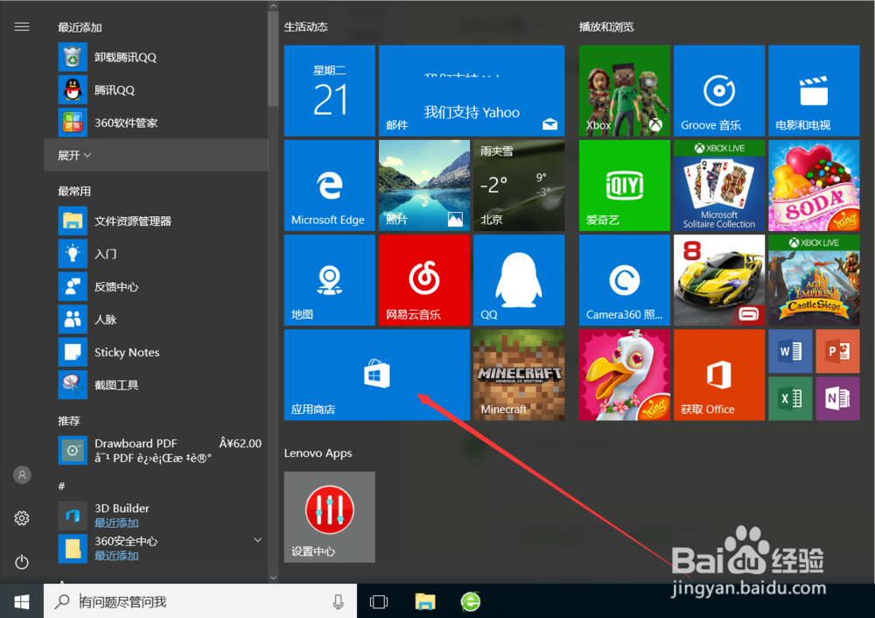Open suggested Drawboard PDF app
The image size is (875, 618).
pyautogui.click(x=157, y=451)
